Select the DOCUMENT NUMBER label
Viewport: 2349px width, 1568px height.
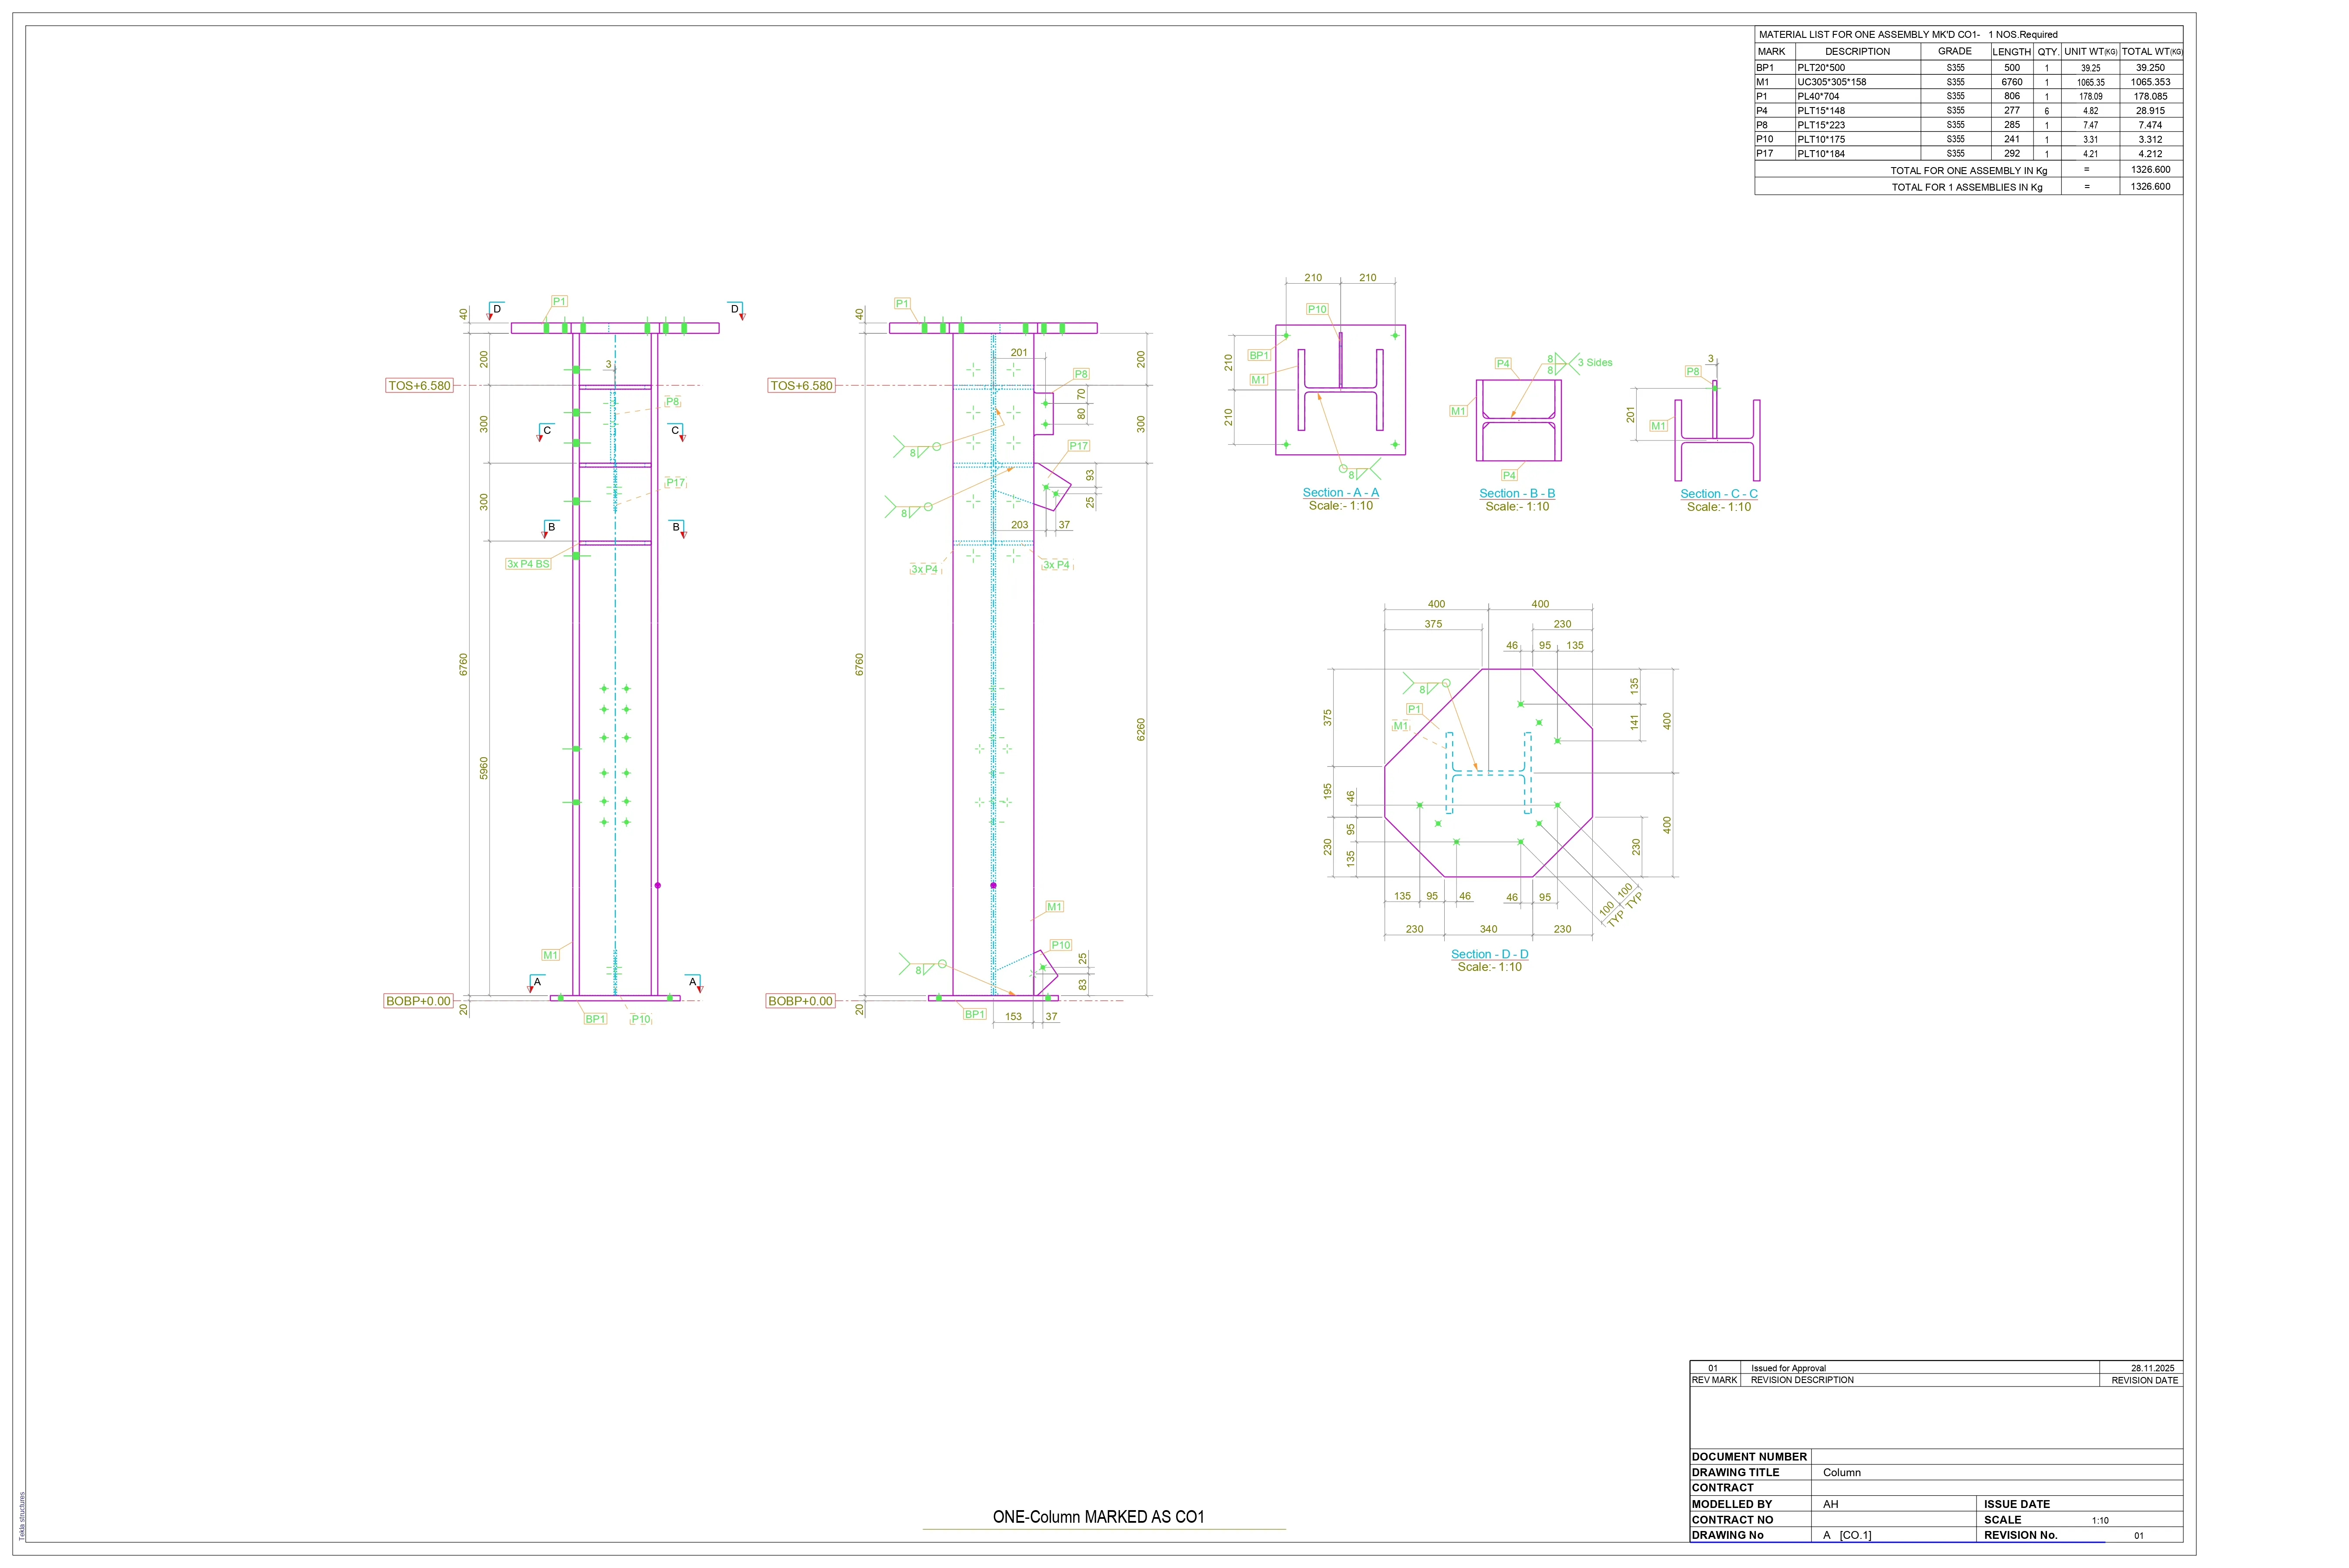[1749, 1457]
